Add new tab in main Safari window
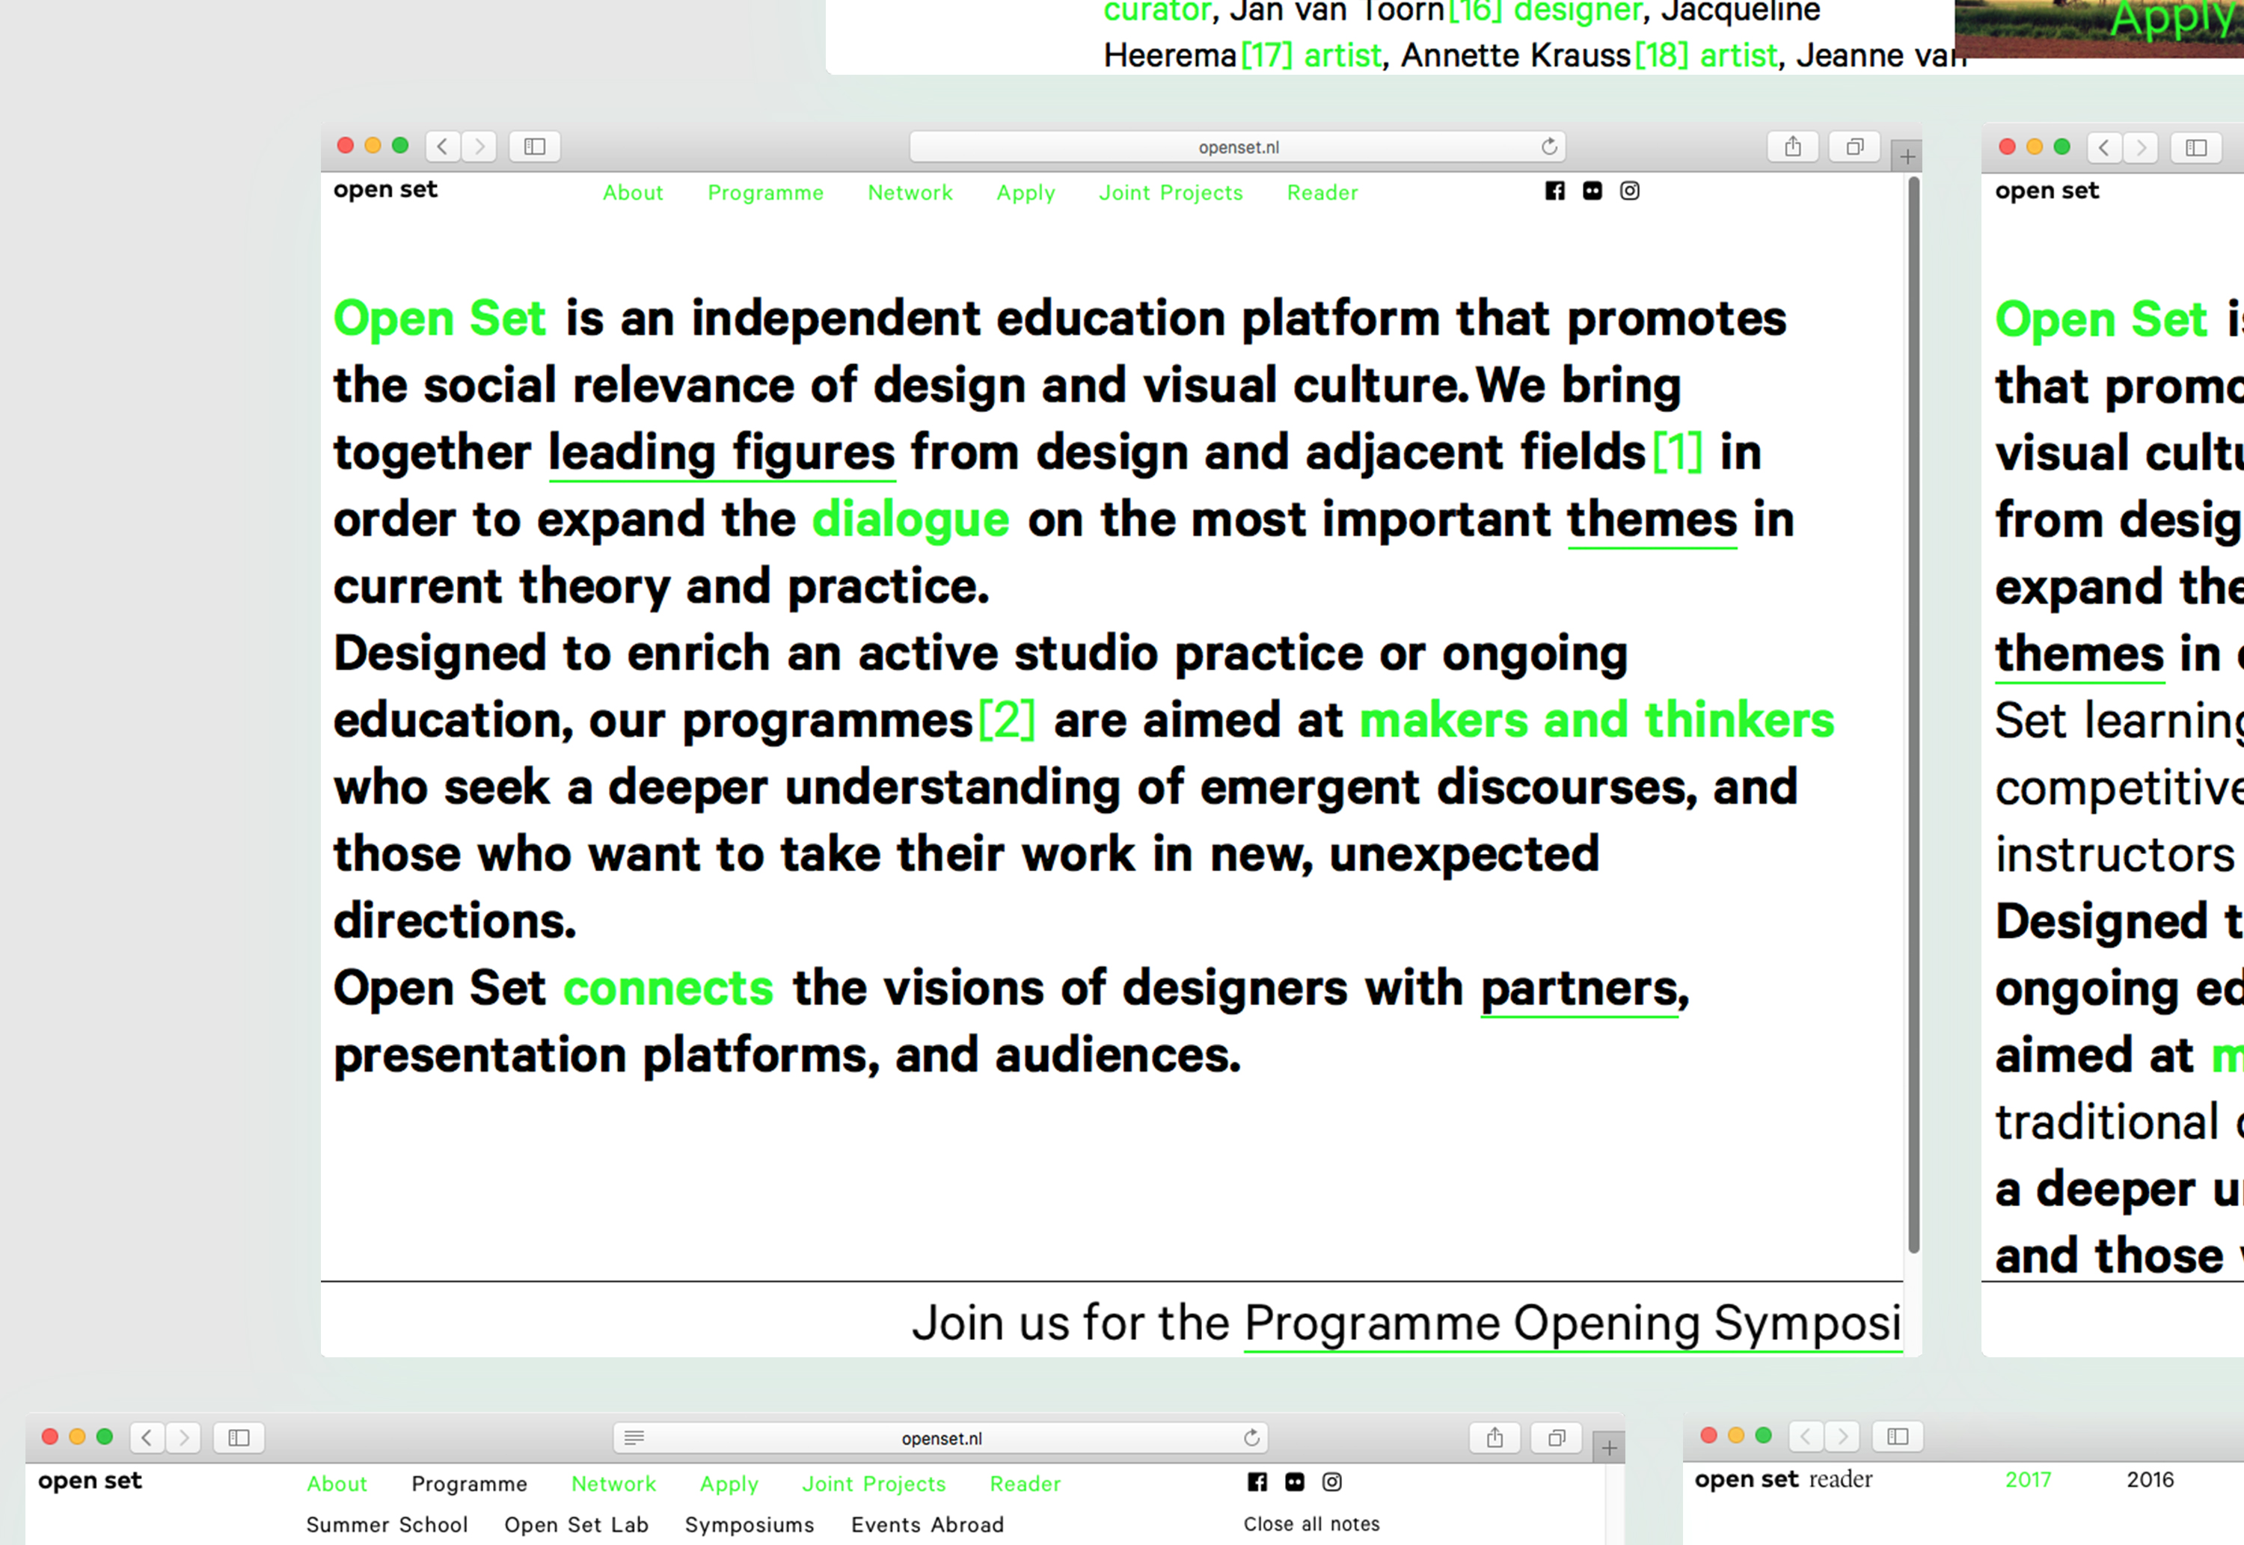 (x=1907, y=156)
